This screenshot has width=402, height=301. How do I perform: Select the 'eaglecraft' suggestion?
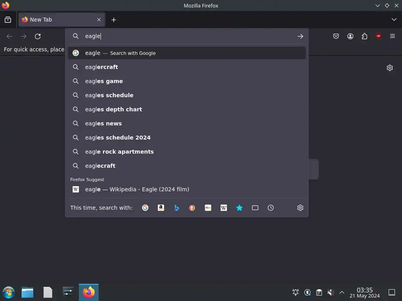186,166
